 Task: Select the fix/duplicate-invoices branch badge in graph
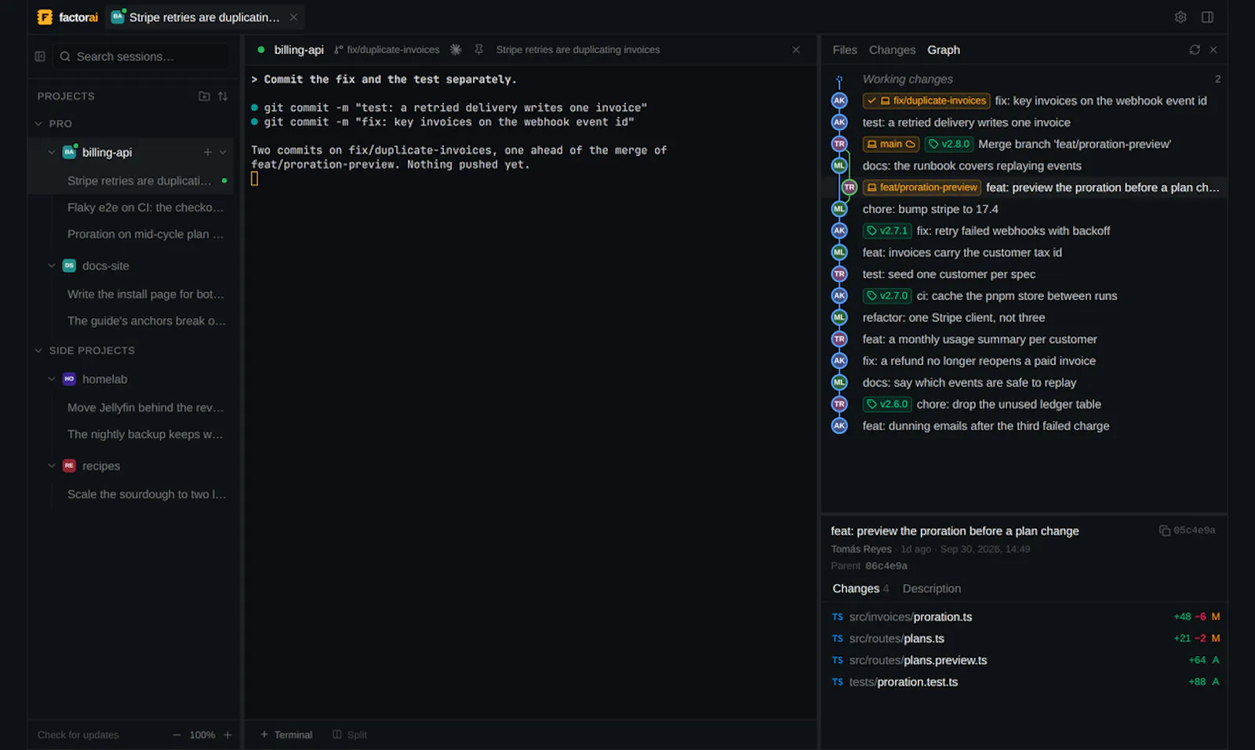pyautogui.click(x=926, y=101)
